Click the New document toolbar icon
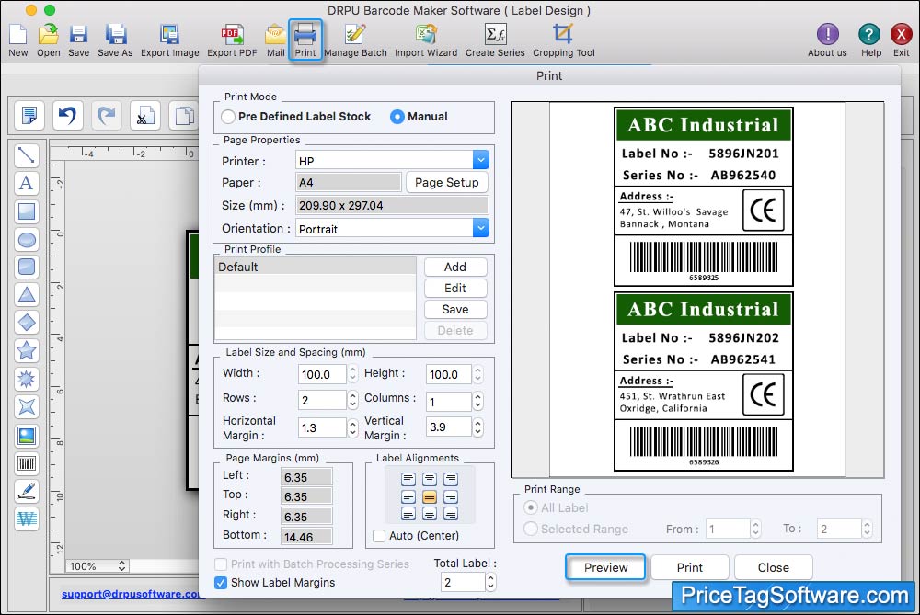The width and height of the screenshot is (920, 615). tap(17, 40)
